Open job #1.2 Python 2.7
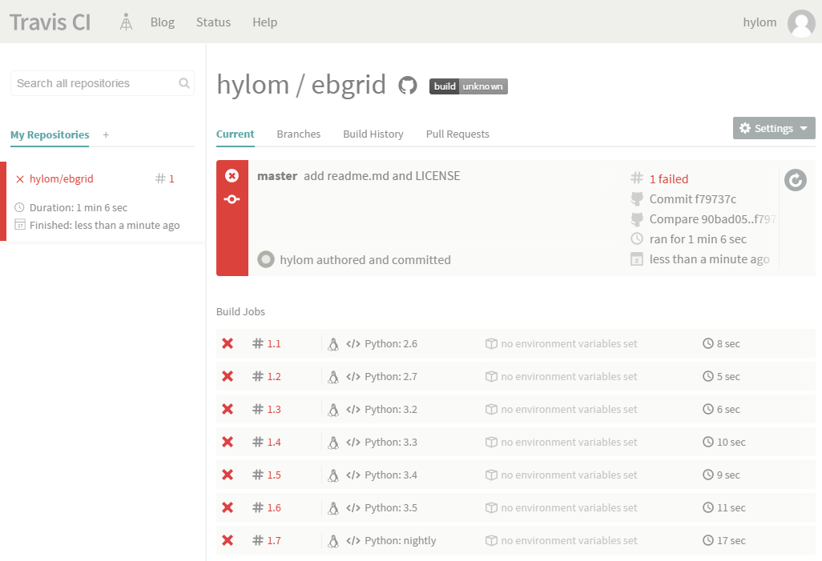This screenshot has width=822, height=561. pos(515,376)
